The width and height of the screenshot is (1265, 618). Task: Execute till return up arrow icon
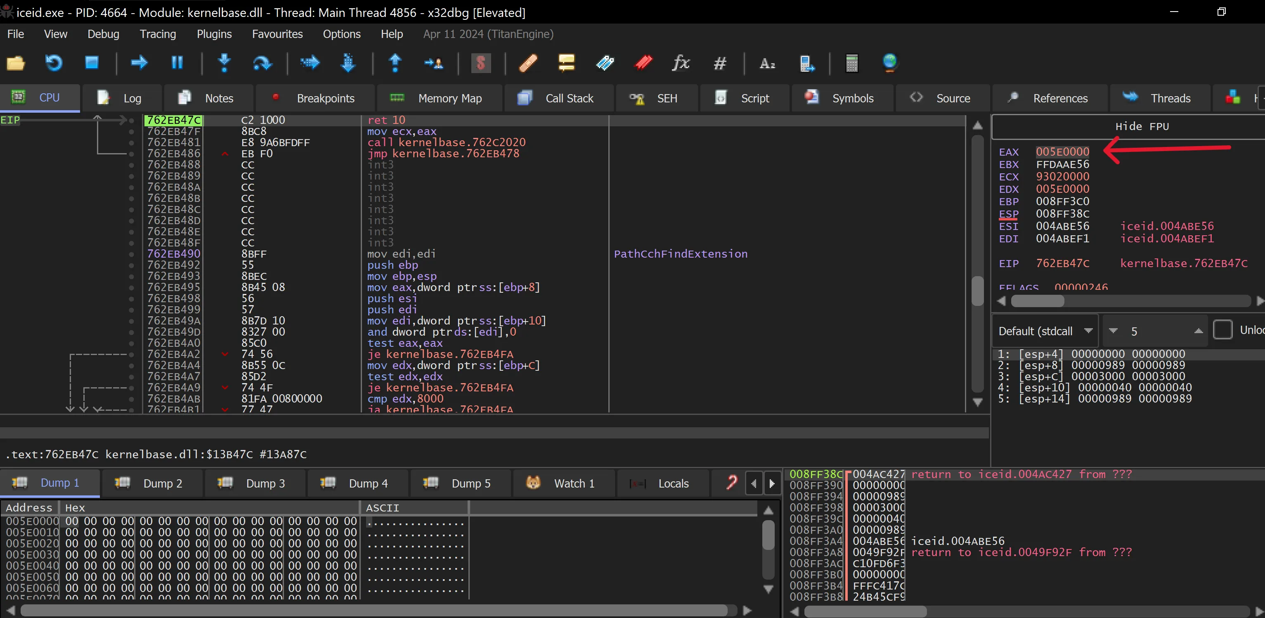[x=395, y=63]
